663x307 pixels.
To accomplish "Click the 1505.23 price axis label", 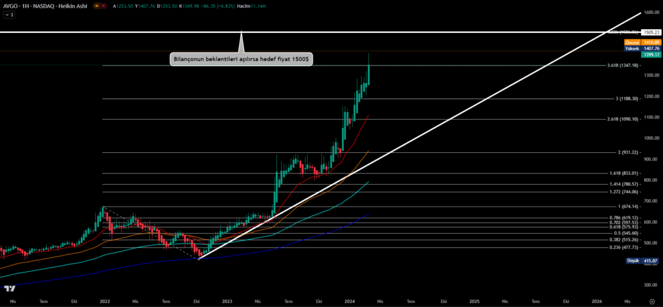I will (x=651, y=32).
